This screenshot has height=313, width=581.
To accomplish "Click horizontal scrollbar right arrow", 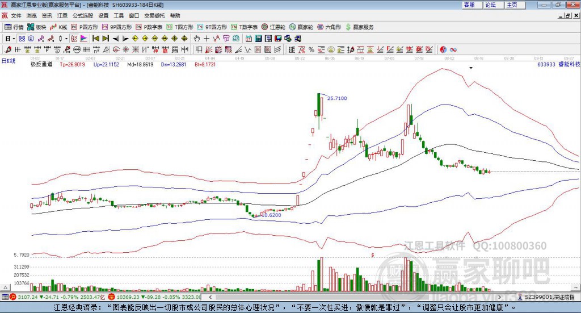I will pos(499,297).
